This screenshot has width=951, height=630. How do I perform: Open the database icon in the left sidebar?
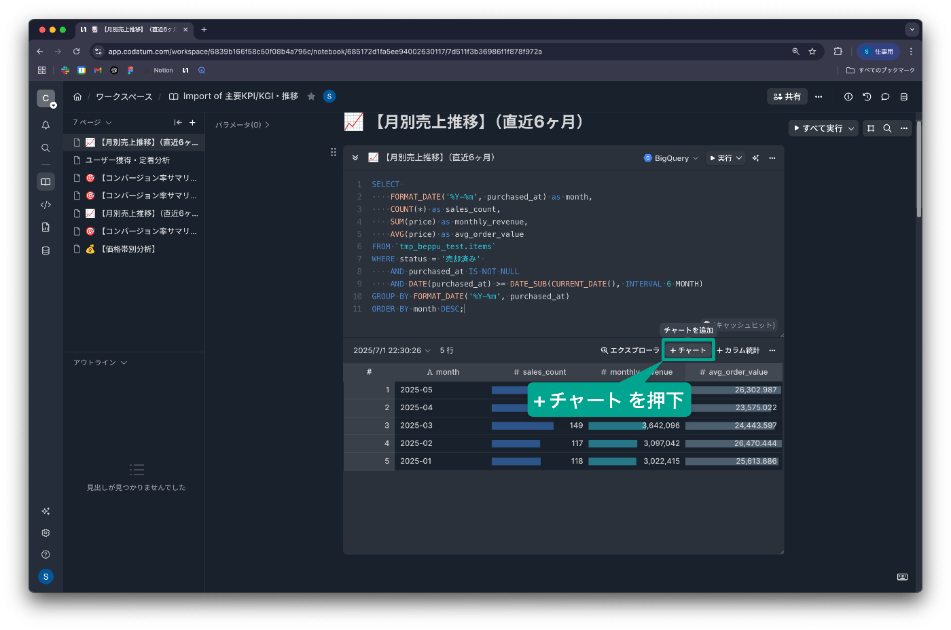(46, 251)
